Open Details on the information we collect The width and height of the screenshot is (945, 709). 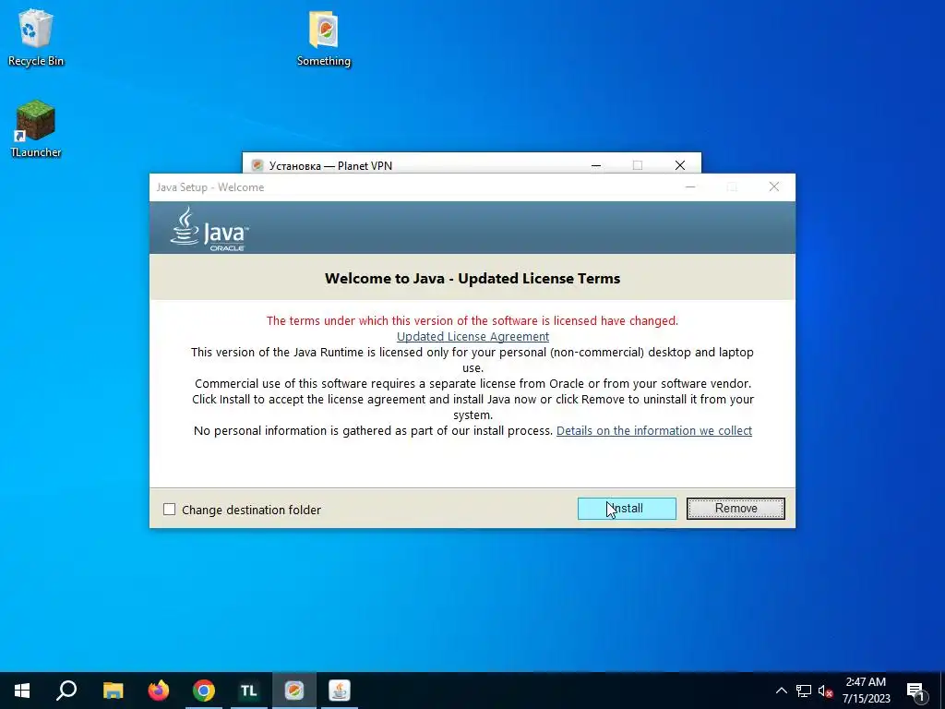coord(654,430)
